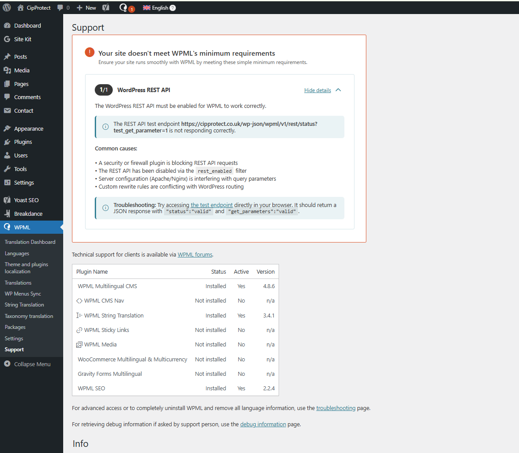519x453 pixels.
Task: Click the Settings sliders icon in sidebar
Action: coord(7,182)
